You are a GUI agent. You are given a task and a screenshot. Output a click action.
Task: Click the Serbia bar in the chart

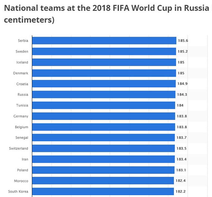click(104, 41)
